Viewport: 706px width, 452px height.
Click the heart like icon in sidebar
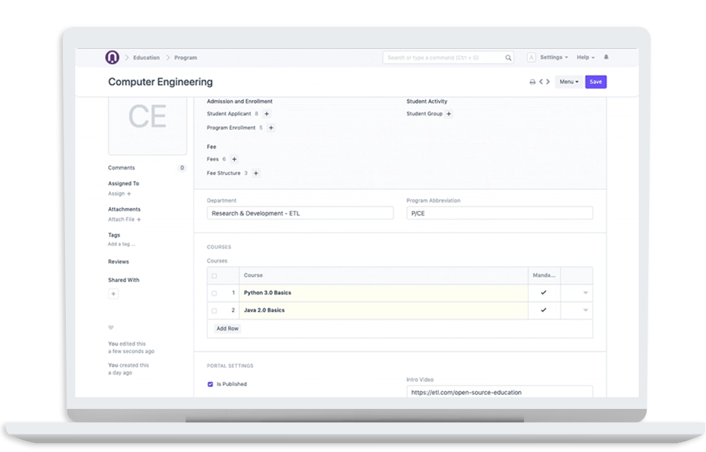pos(111,328)
